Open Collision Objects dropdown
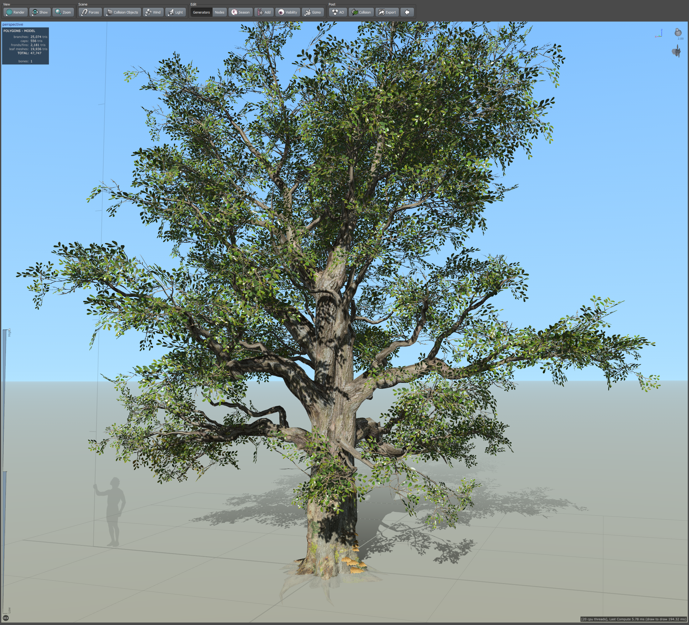The height and width of the screenshot is (625, 689). (x=122, y=12)
